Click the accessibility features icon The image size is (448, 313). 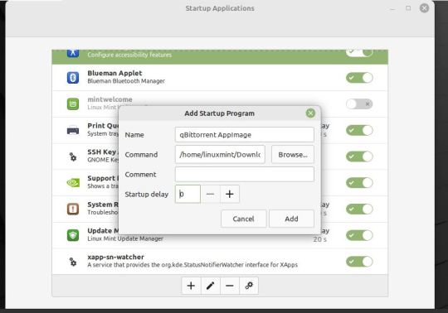(x=73, y=53)
